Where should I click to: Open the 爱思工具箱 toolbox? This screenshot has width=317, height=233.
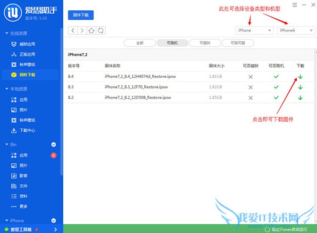pyautogui.click(x=21, y=230)
